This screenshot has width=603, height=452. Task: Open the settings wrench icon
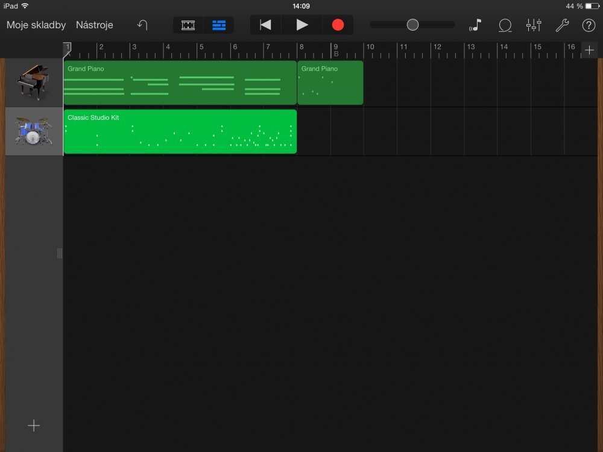click(x=562, y=25)
